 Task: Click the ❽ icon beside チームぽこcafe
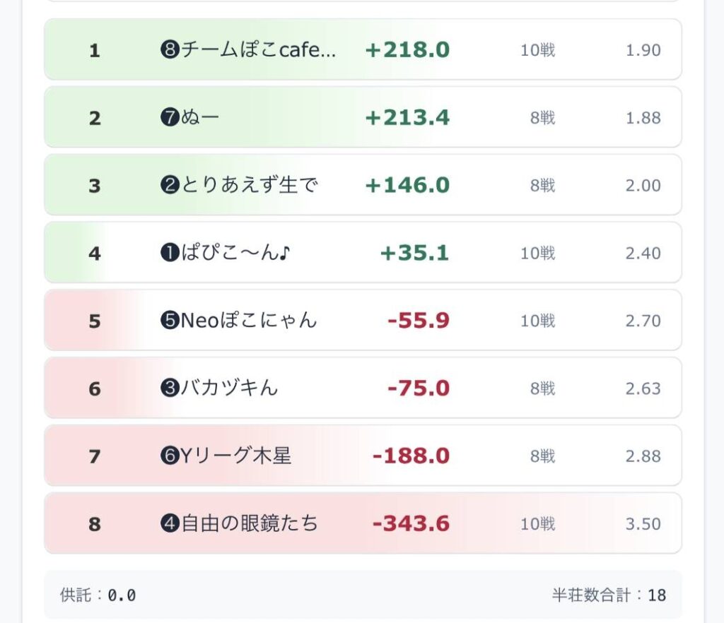pyautogui.click(x=170, y=50)
